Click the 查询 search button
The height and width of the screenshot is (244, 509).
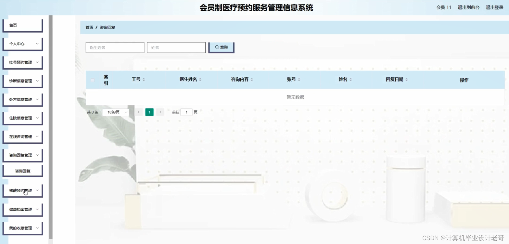[x=221, y=47]
